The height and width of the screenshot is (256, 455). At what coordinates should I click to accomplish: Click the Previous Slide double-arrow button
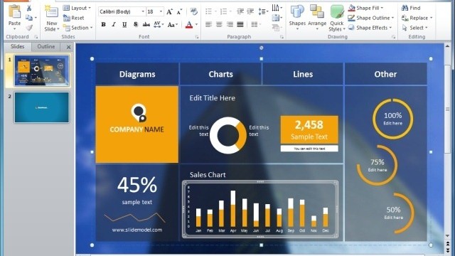(447, 244)
